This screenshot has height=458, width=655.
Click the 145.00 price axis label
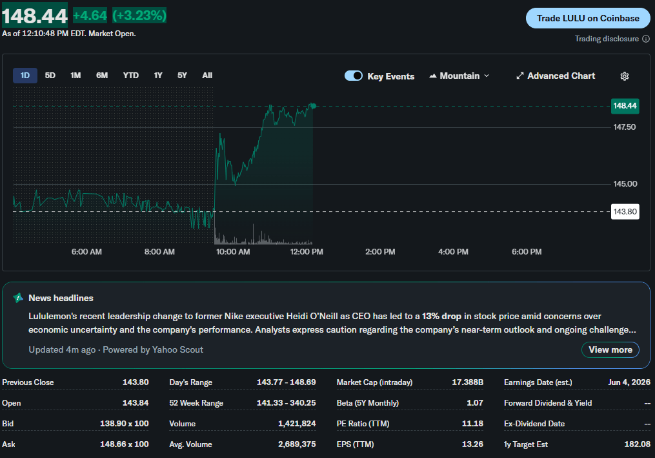tap(625, 183)
